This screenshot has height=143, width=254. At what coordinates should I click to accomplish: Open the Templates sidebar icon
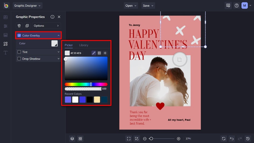(5, 35)
